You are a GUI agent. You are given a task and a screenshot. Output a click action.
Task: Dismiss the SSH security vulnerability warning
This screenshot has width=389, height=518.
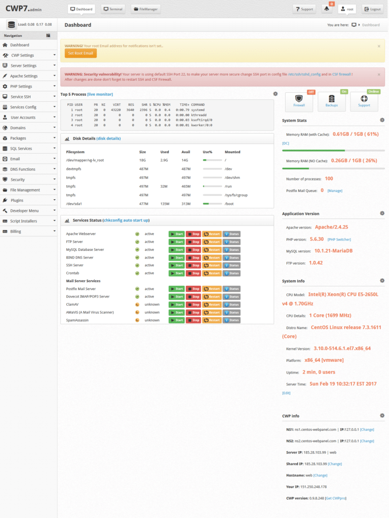pyautogui.click(x=379, y=75)
